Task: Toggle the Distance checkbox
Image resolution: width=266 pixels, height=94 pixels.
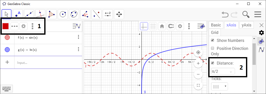Action: click(x=212, y=63)
